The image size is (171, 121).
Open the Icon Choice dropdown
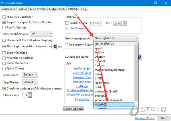[x=30, y=75]
